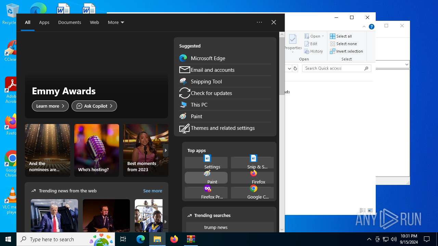Click the volume icon in system tray

click(x=394, y=239)
